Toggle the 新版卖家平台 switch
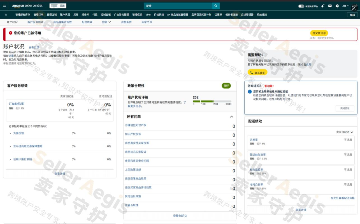 click(x=301, y=6)
